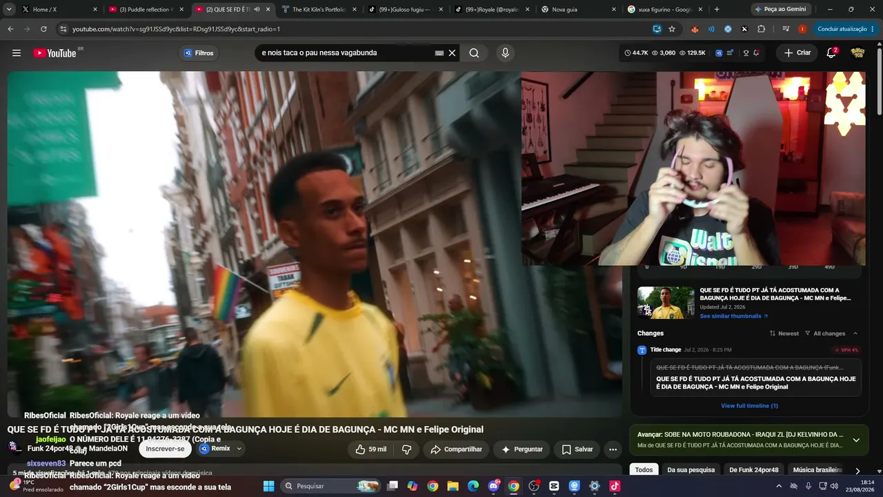
Task: Open the YouTube guide hamburger menu
Action: pyautogui.click(x=17, y=53)
